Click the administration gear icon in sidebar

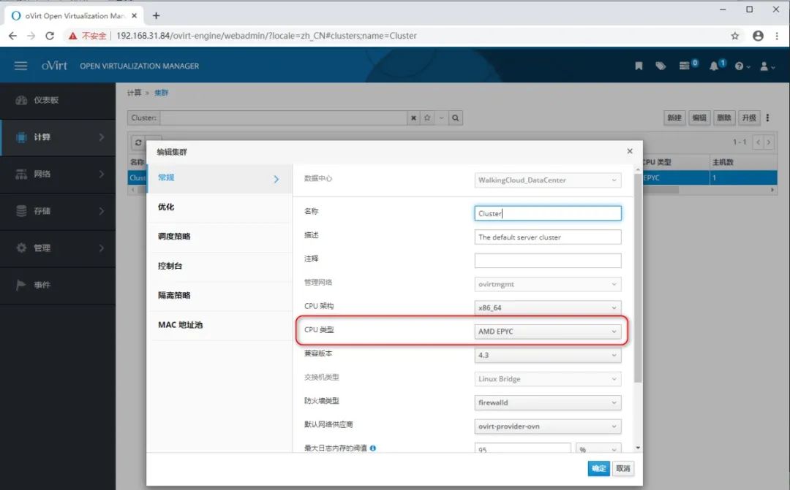(x=21, y=248)
